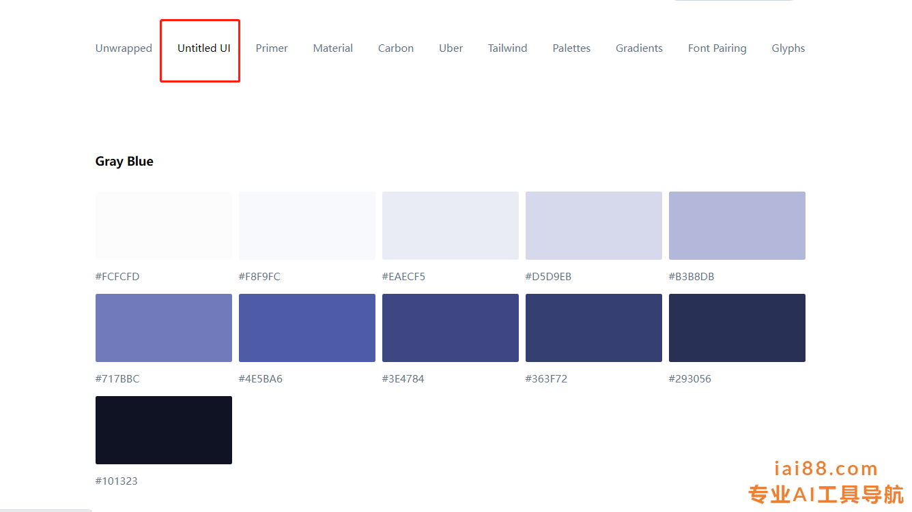Select the Untitled UI tab
912x512 pixels.
(204, 48)
